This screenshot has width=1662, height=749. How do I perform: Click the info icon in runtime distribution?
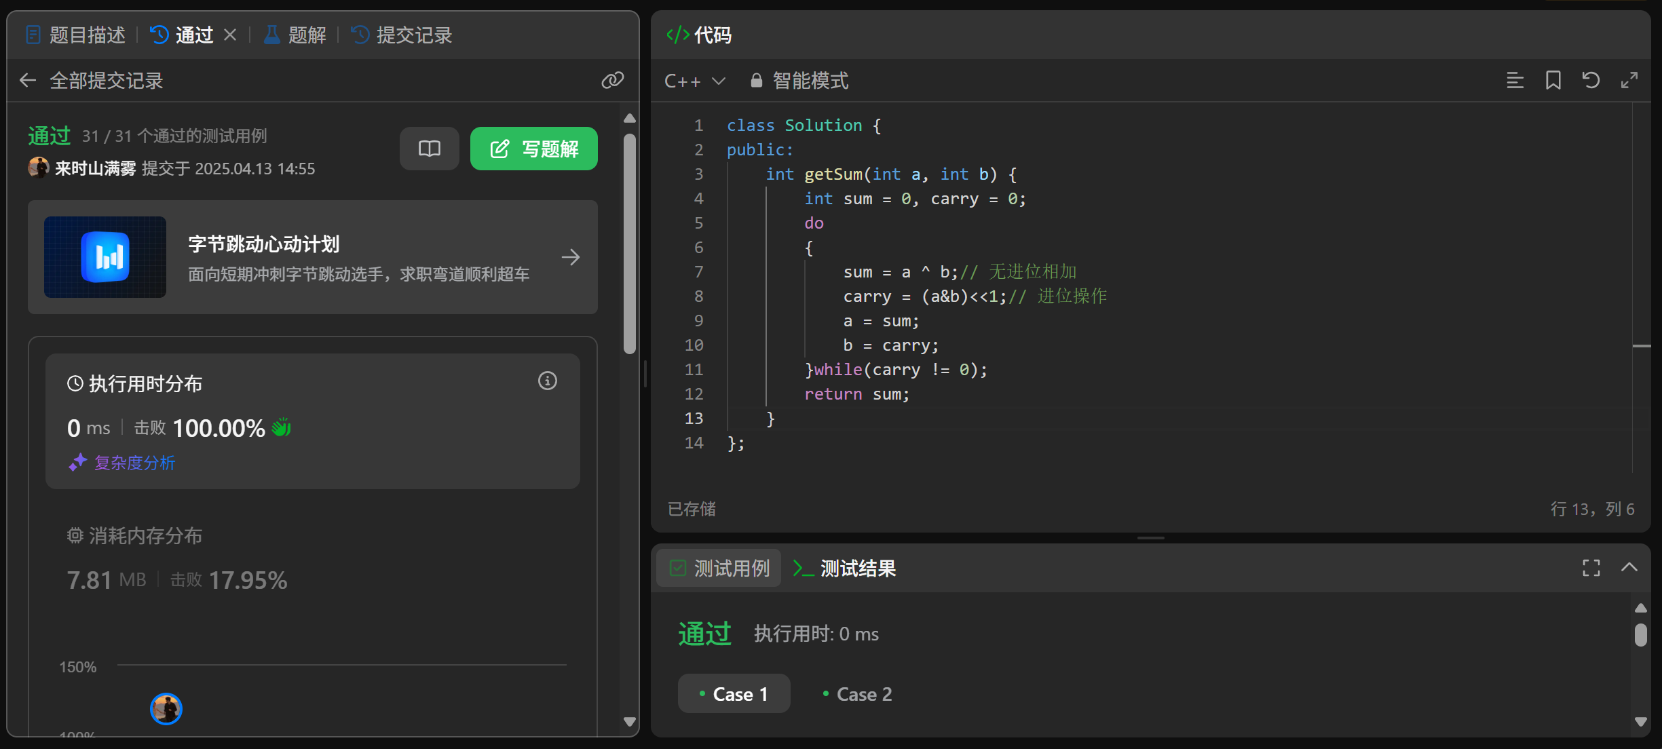547,381
